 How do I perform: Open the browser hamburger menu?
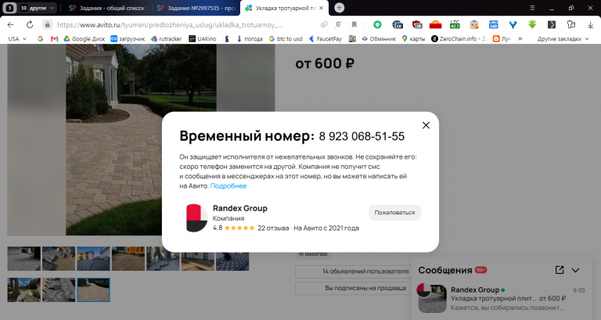click(x=532, y=8)
